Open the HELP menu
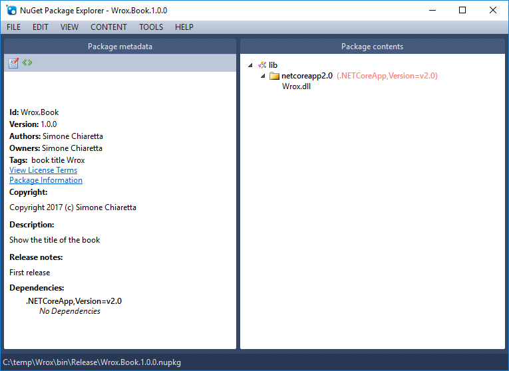Viewport: 509px width, 371px height. point(184,27)
